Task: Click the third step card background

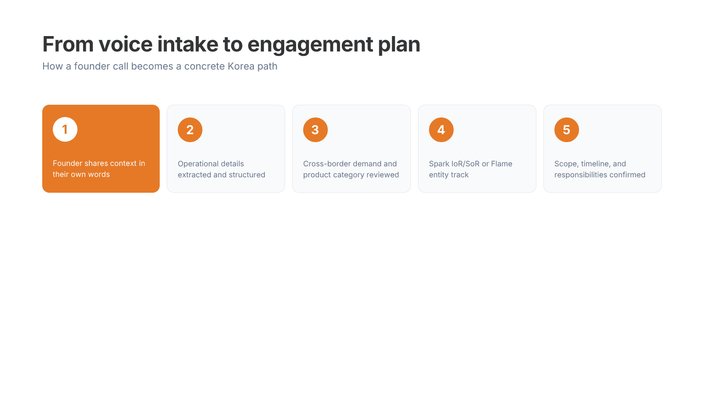Action: click(x=370, y=132)
